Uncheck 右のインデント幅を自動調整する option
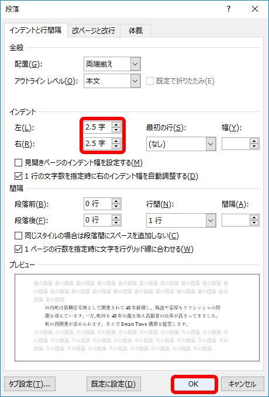Image resolution: width=269 pixels, height=397 pixels. pos(18,176)
